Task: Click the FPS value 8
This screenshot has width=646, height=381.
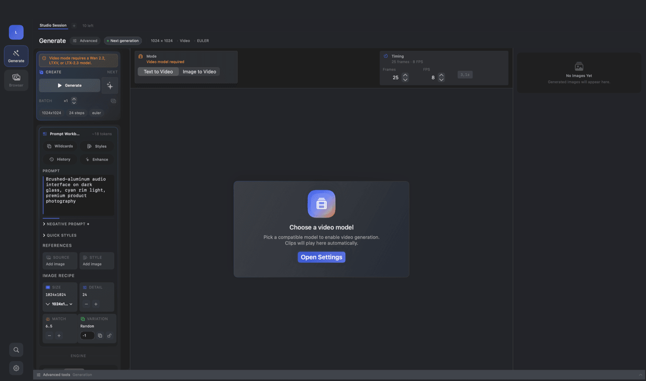Action: coord(433,78)
